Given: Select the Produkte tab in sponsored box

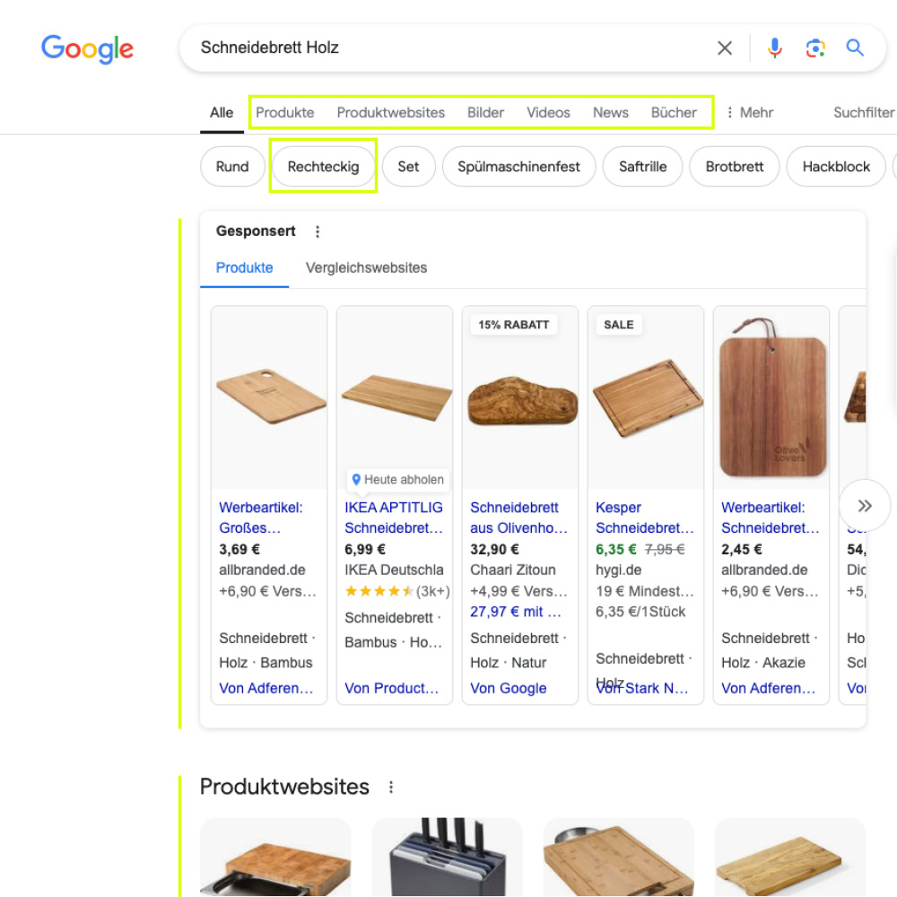Looking at the screenshot, I should coord(244,267).
